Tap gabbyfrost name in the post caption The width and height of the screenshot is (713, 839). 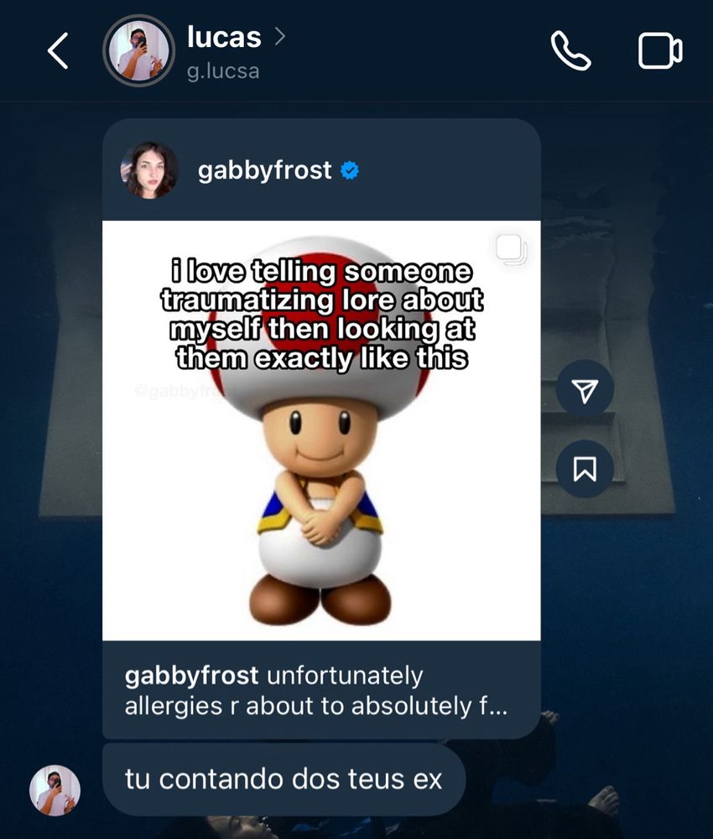(x=191, y=675)
